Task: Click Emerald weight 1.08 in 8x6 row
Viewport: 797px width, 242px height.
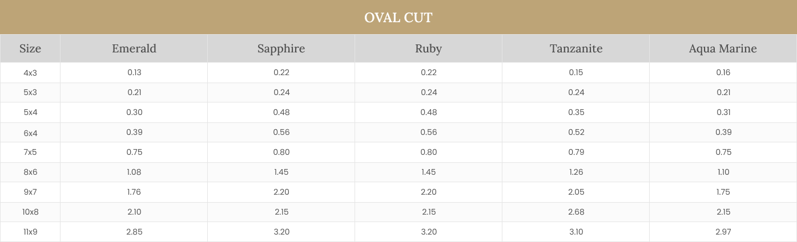Action: coord(134,172)
